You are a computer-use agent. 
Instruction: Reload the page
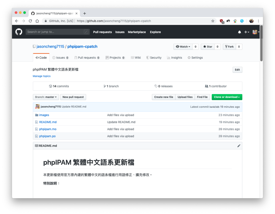tap(30, 21)
